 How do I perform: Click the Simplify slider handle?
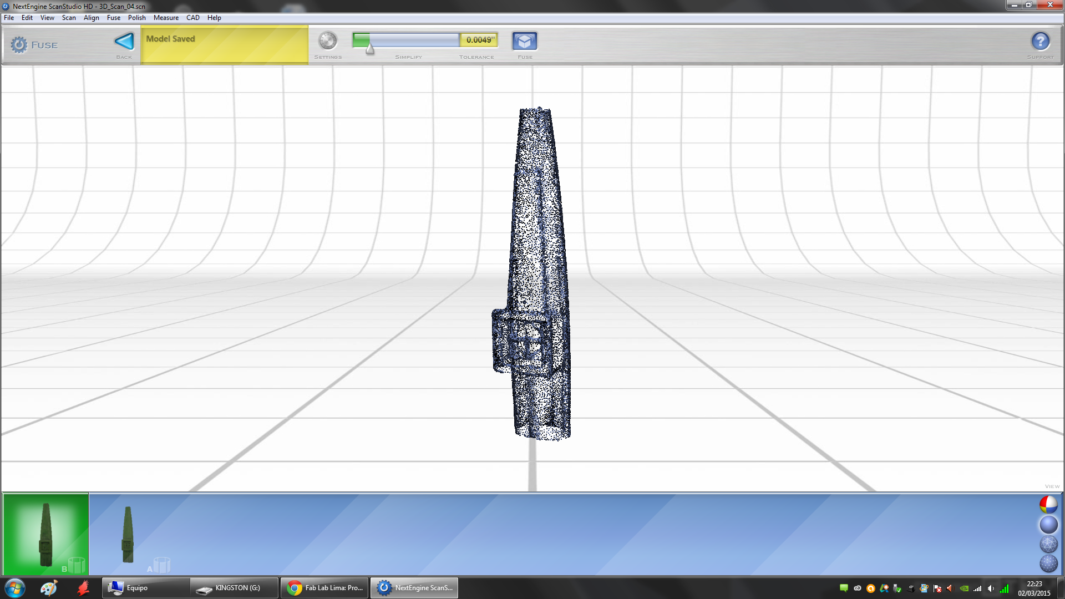370,50
